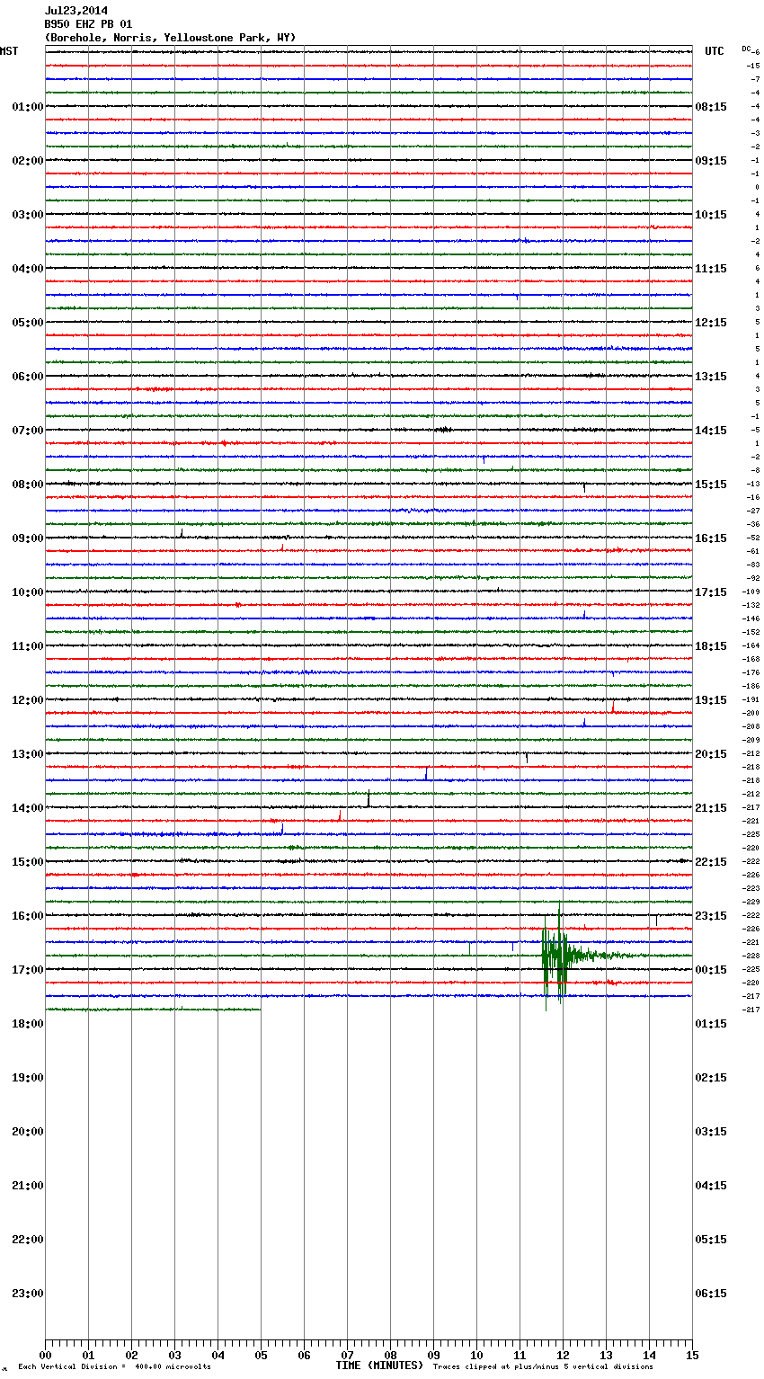
Task: Select the 01:00 MST hour label
Action: pyautogui.click(x=28, y=107)
